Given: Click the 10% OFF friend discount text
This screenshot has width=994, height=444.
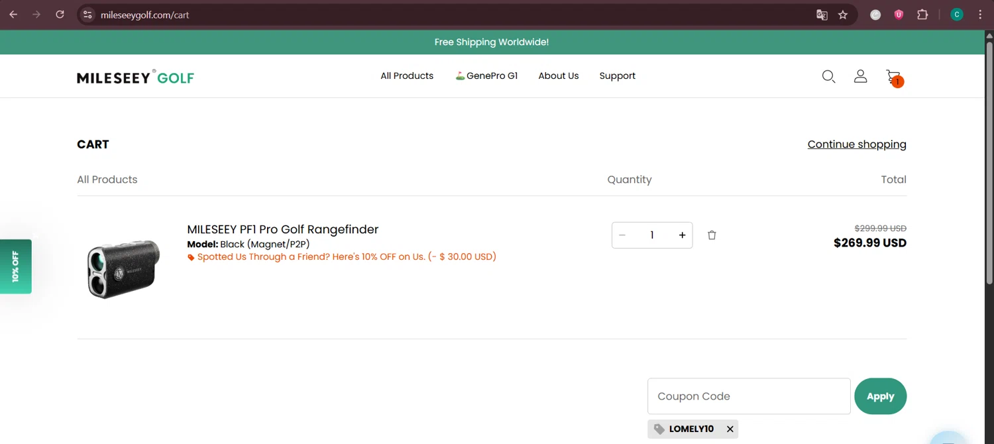Looking at the screenshot, I should 347,256.
